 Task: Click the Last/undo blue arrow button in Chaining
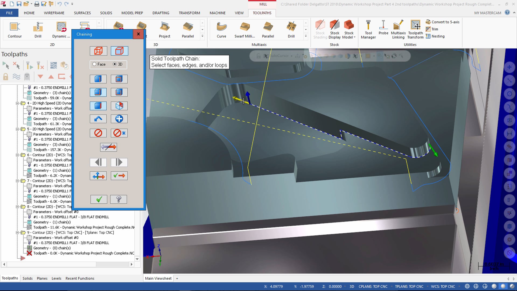98,119
